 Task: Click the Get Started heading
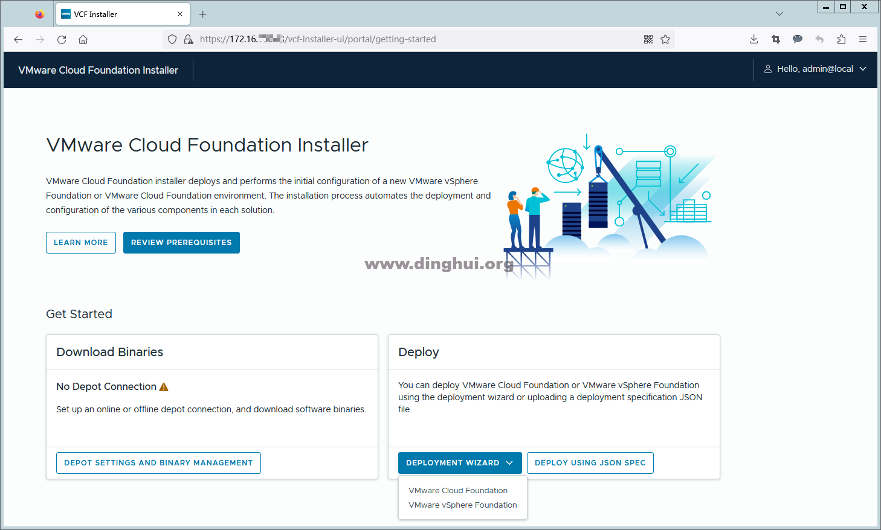click(79, 314)
